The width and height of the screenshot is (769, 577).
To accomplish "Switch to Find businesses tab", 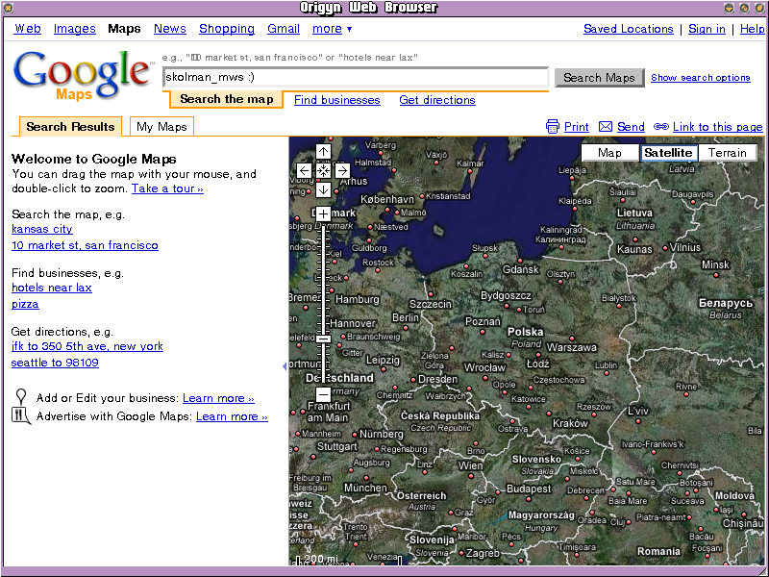I will point(337,100).
